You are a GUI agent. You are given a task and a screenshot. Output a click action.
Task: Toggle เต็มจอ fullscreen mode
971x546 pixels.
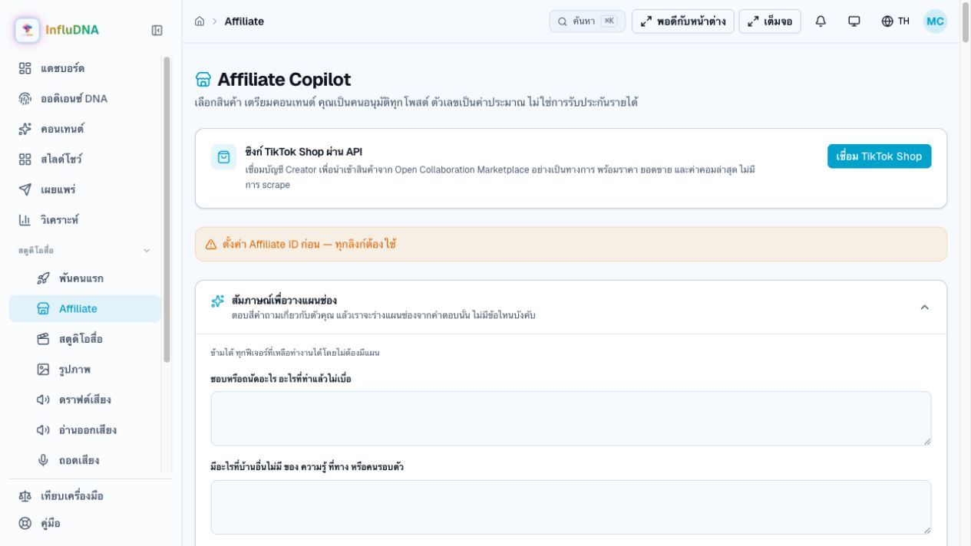[770, 21]
